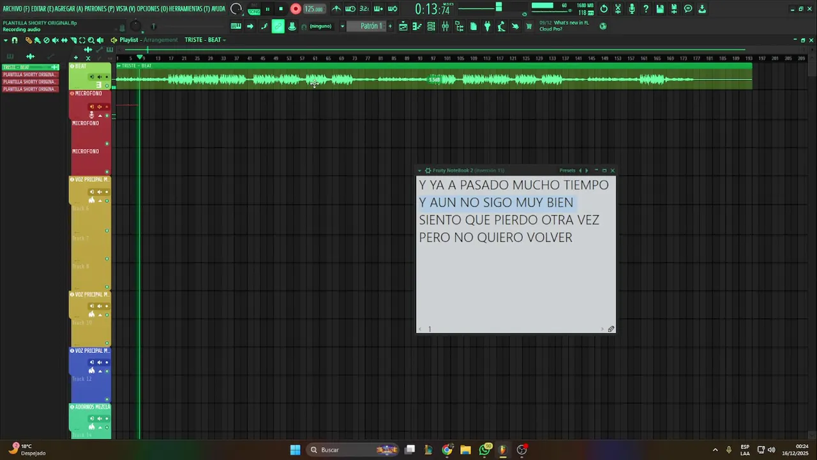Mute the MICROFONO track orange speaker icon
Viewport: 817px width, 460px height.
coord(100,107)
